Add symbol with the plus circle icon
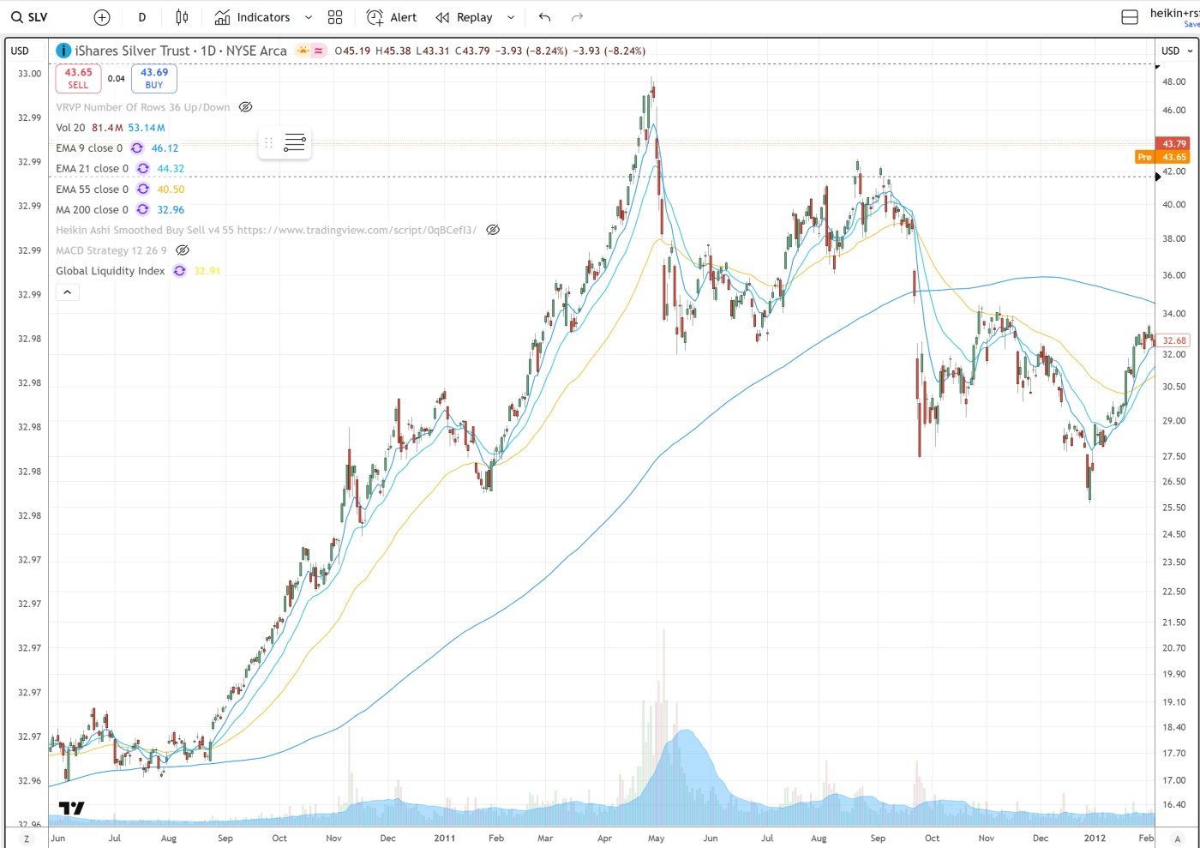Screen dimensions: 1200x848 [102, 17]
